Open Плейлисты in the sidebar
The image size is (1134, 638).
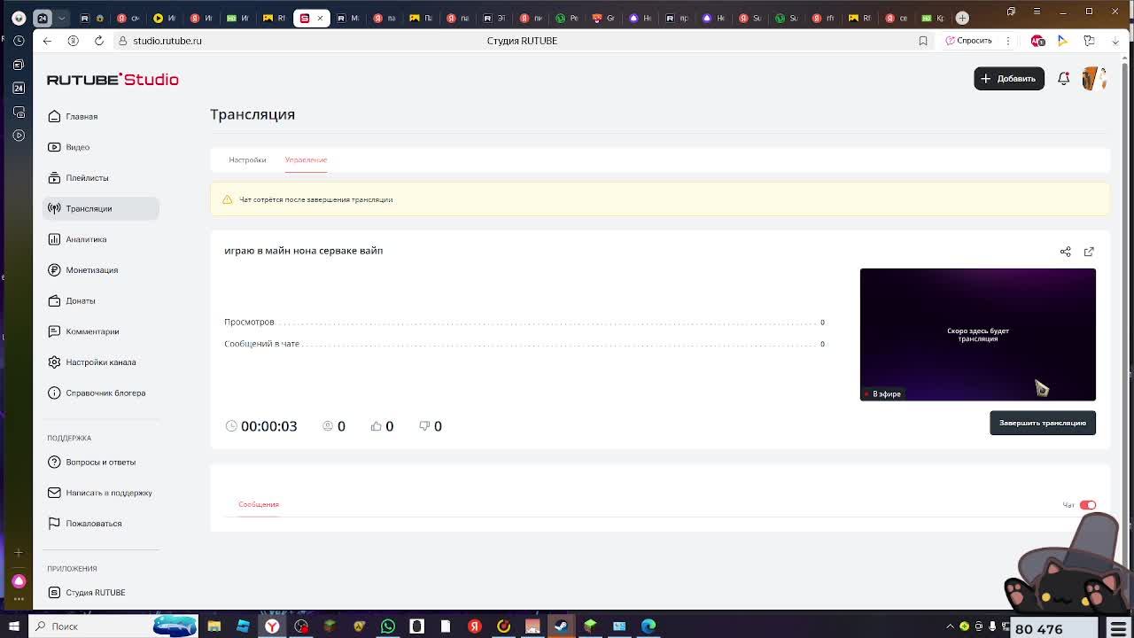click(87, 178)
